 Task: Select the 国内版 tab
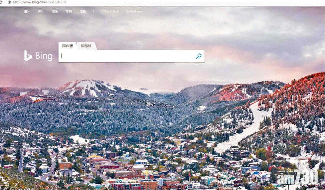pyautogui.click(x=68, y=46)
